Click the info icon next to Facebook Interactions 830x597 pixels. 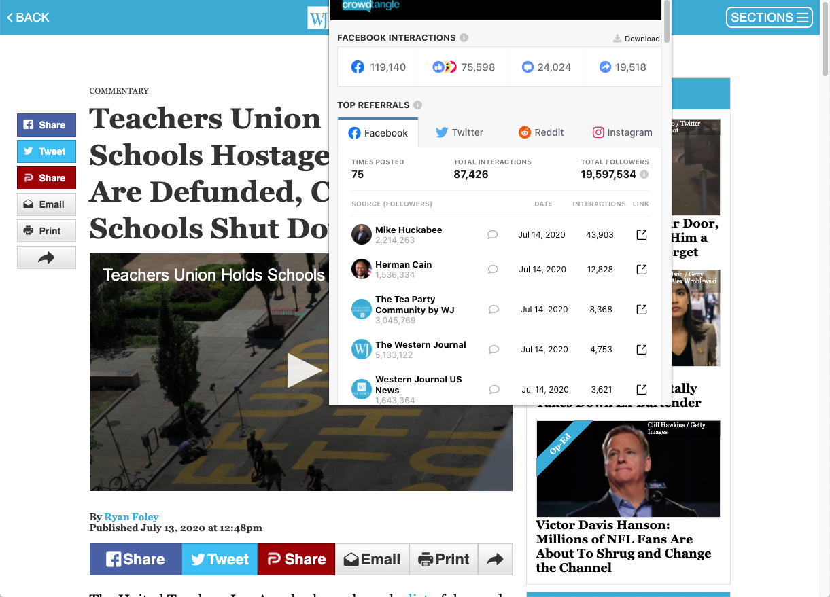point(464,38)
